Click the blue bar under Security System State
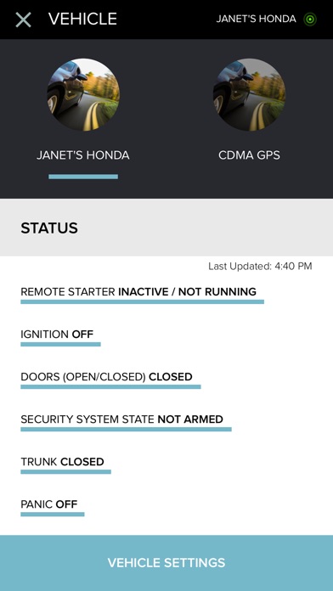This screenshot has height=591, width=333. (x=126, y=429)
